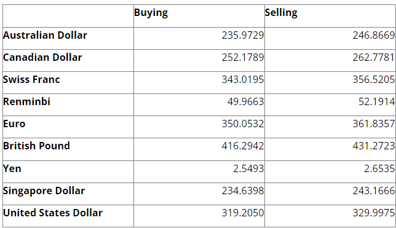This screenshot has width=396, height=228.
Task: Select the Australian Dollar row label
Action: pyautogui.click(x=45, y=35)
